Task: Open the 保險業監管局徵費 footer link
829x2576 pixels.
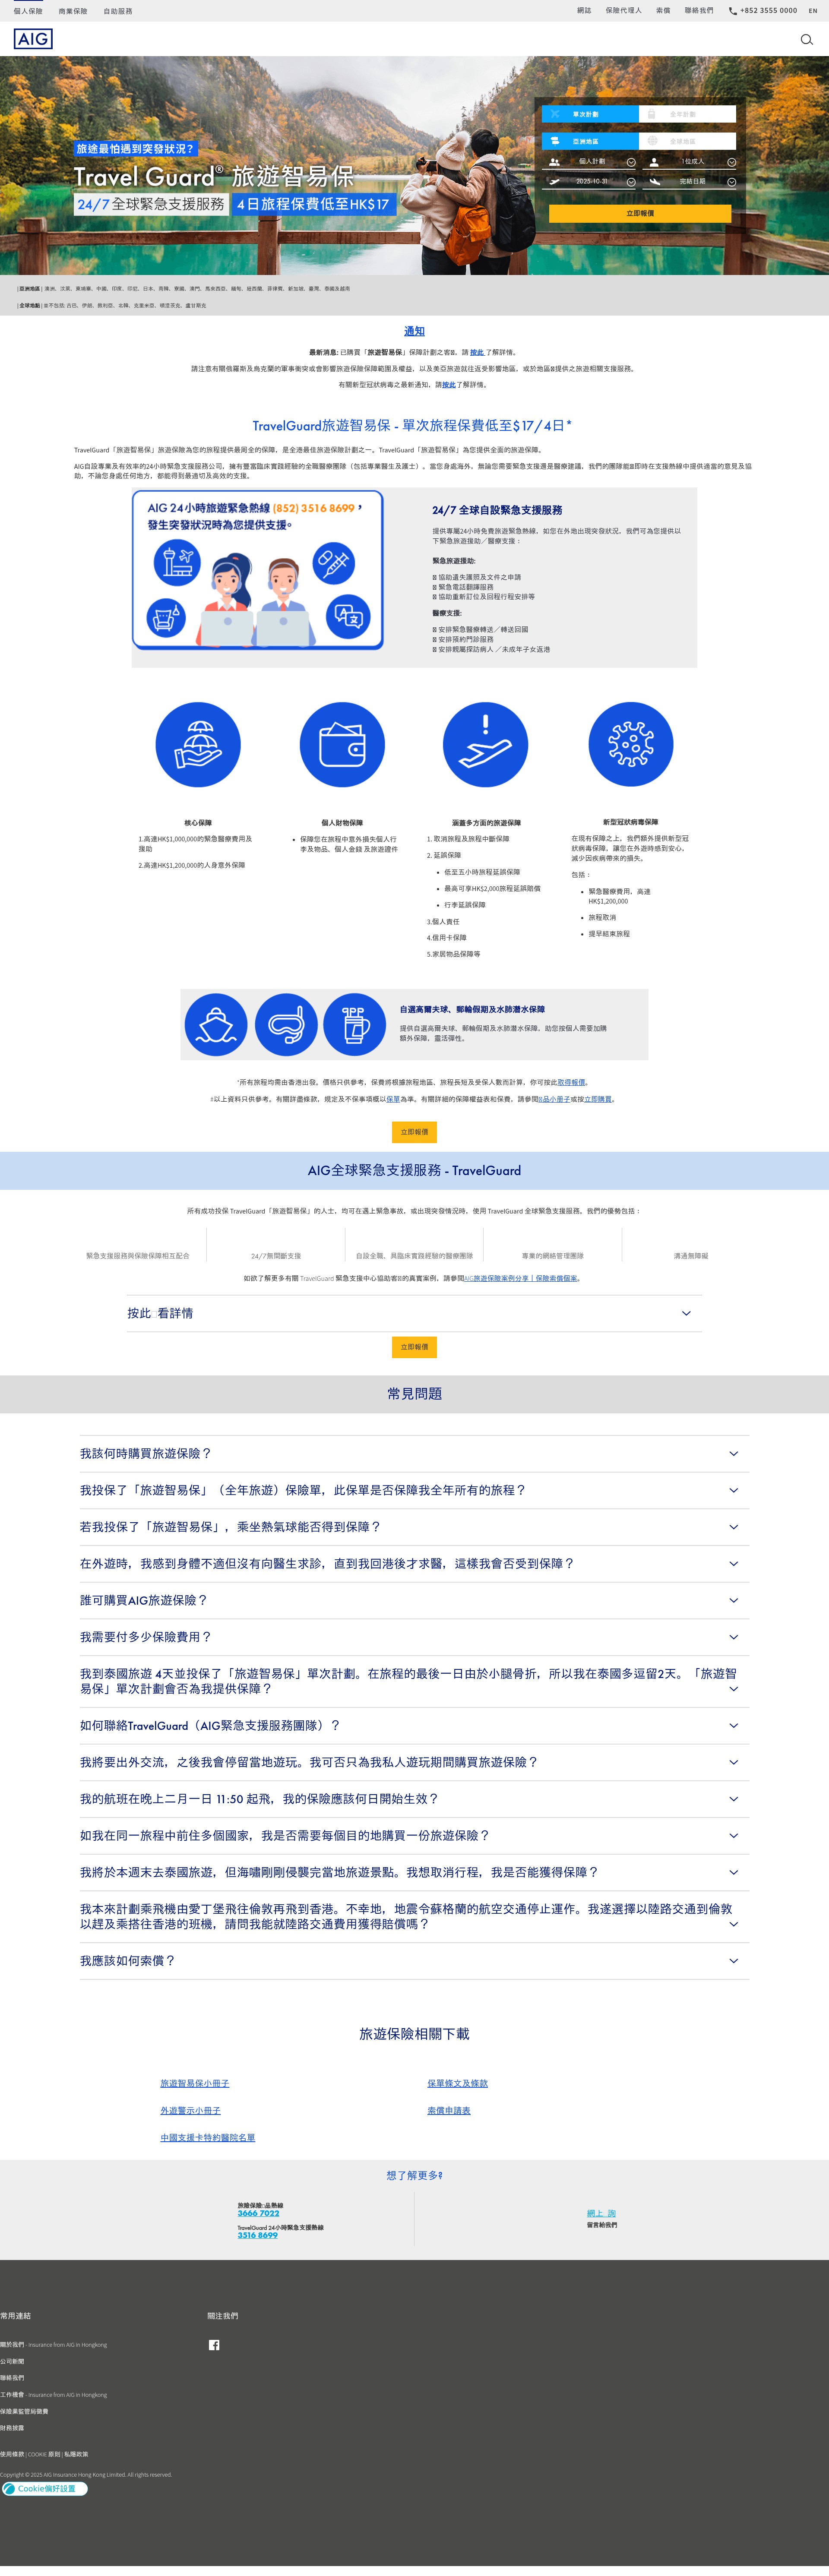Action: coord(24,2411)
